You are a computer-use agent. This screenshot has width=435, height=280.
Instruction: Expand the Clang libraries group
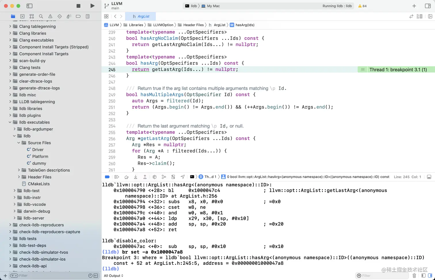coord(10,33)
